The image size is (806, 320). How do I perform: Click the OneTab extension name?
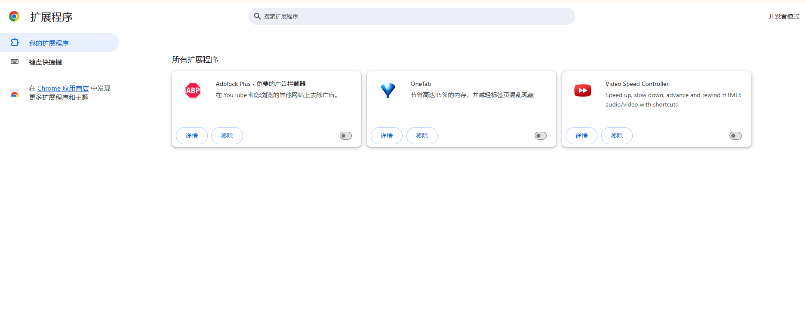(x=421, y=84)
